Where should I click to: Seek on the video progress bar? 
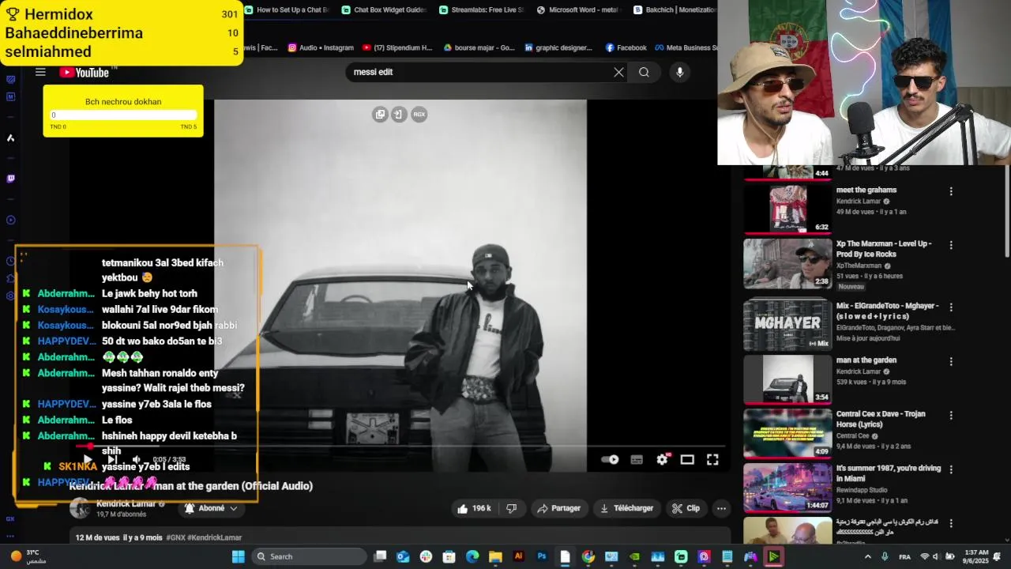(401, 447)
